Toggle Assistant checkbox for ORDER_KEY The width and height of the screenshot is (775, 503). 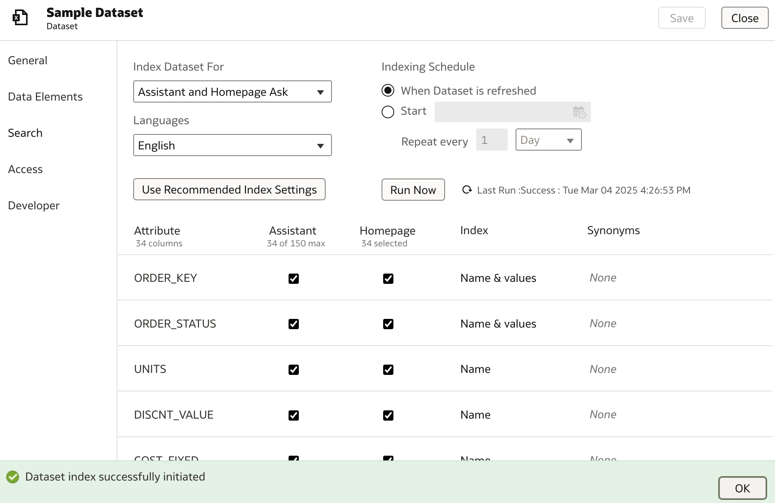[x=294, y=279]
